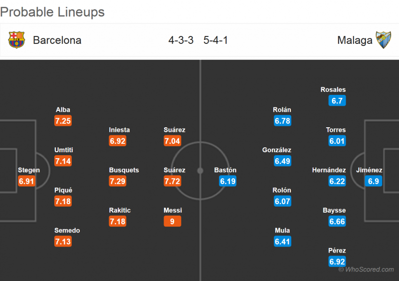Select Pérez's 6.92 rating badge
This screenshot has width=399, height=281.
(x=337, y=262)
